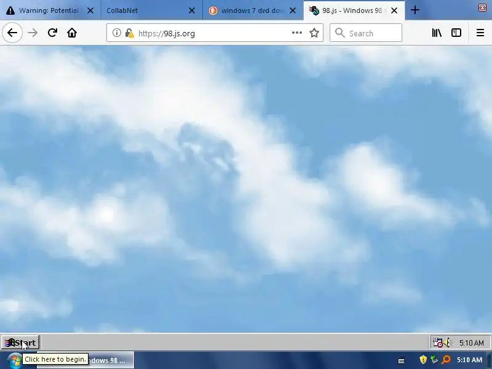This screenshot has height=369, width=492.
Task: Click the orange magnifier tray icon
Action: (446, 360)
